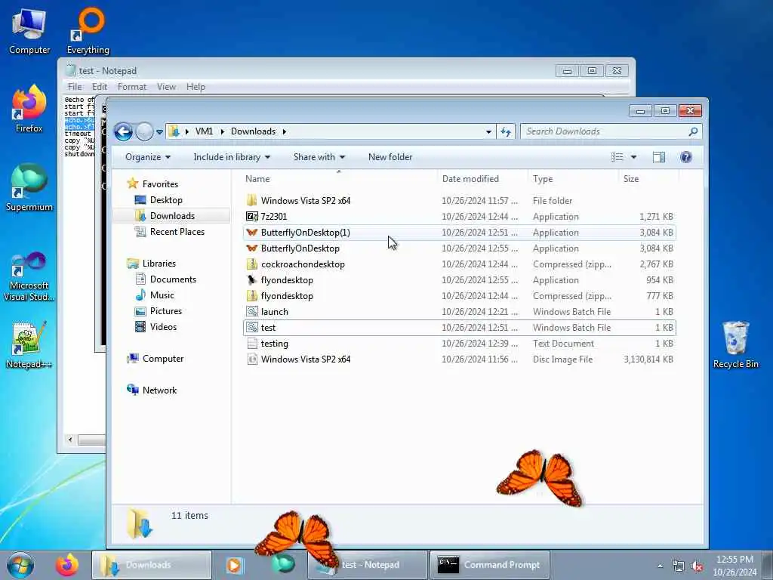Screen dimensions: 773x580
Task: Select the launch batch file
Action: point(460,312)
